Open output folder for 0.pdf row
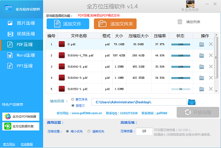Viewport: 221px width, 148px height. pyautogui.click(x=202, y=44)
